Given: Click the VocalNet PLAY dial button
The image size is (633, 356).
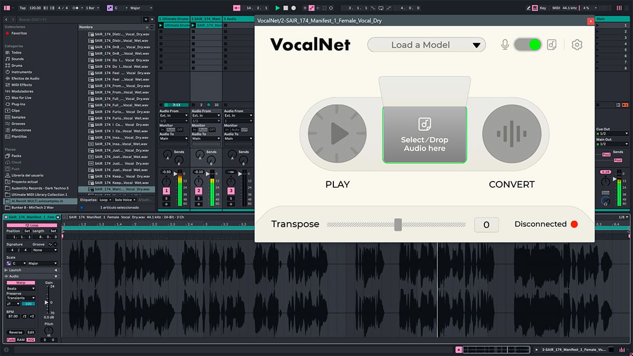Looking at the screenshot, I should [337, 133].
